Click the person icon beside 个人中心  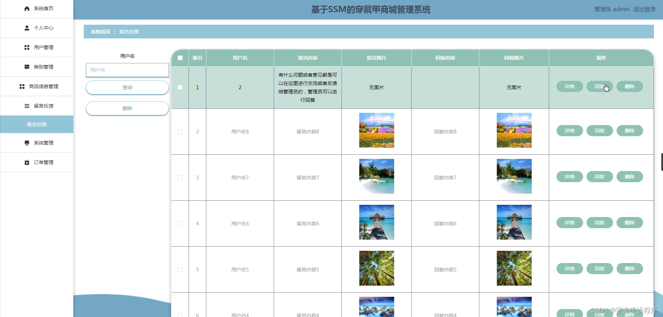click(x=27, y=28)
